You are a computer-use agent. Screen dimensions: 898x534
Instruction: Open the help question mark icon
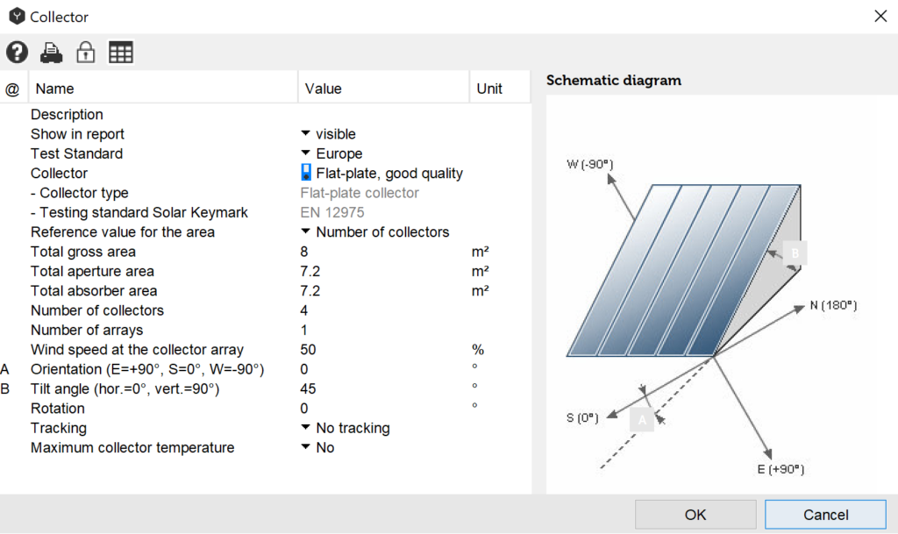[x=17, y=53]
